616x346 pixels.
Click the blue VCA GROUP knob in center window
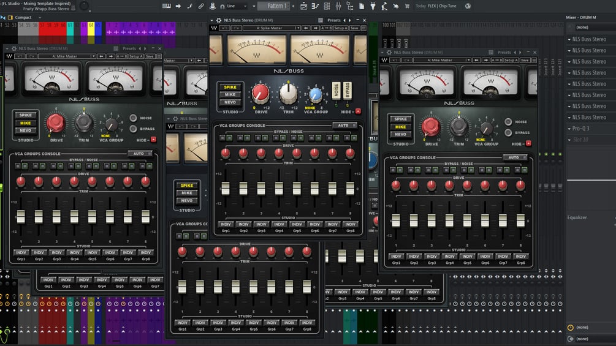[316, 94]
